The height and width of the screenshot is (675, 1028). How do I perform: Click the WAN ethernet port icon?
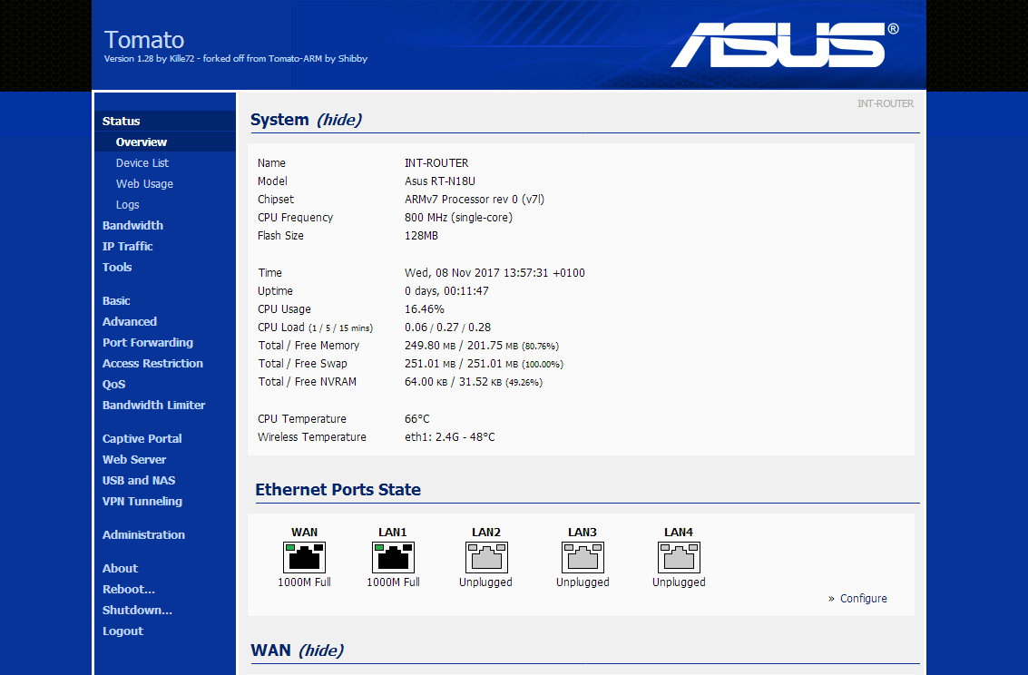(x=304, y=557)
